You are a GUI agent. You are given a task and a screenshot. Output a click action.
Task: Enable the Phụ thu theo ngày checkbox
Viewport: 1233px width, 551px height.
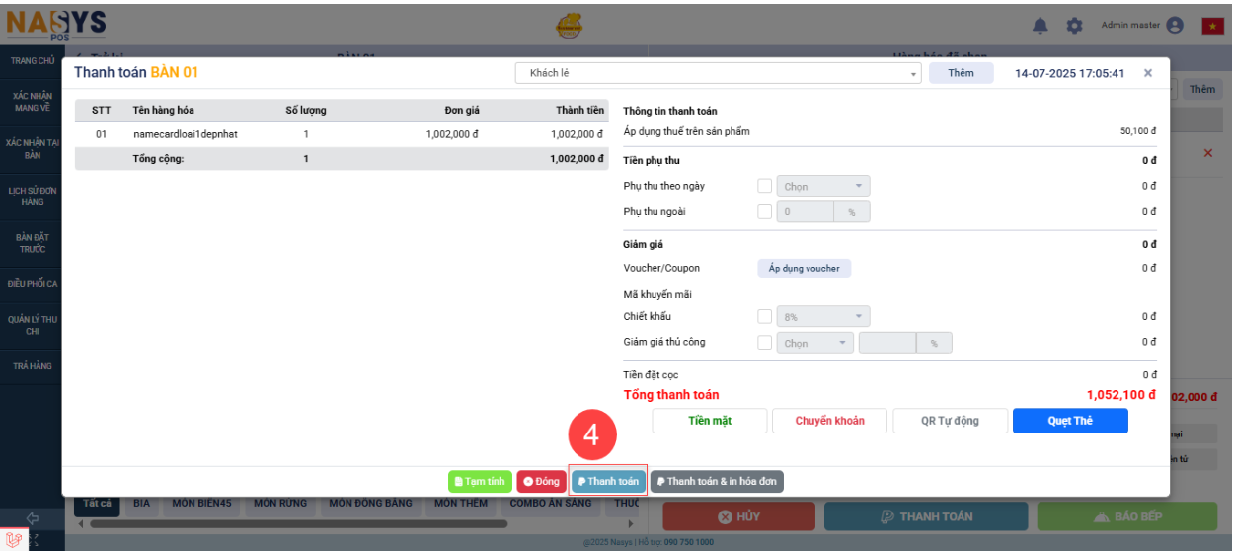click(764, 186)
